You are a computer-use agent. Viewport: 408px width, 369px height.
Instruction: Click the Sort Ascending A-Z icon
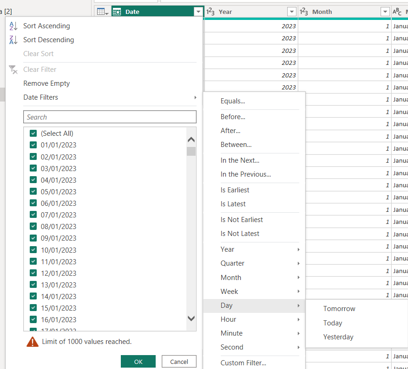tap(13, 26)
